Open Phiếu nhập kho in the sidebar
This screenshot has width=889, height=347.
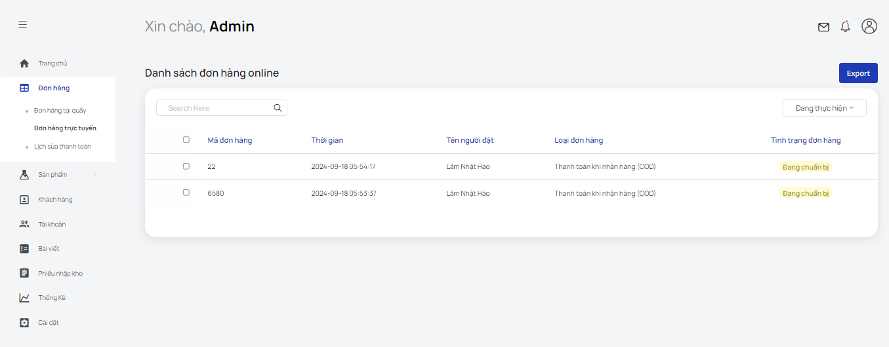pos(60,274)
